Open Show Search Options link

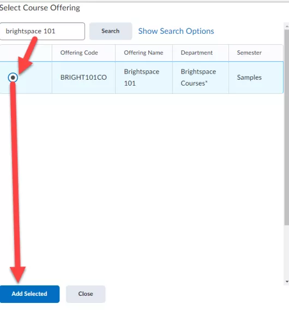[x=176, y=31]
